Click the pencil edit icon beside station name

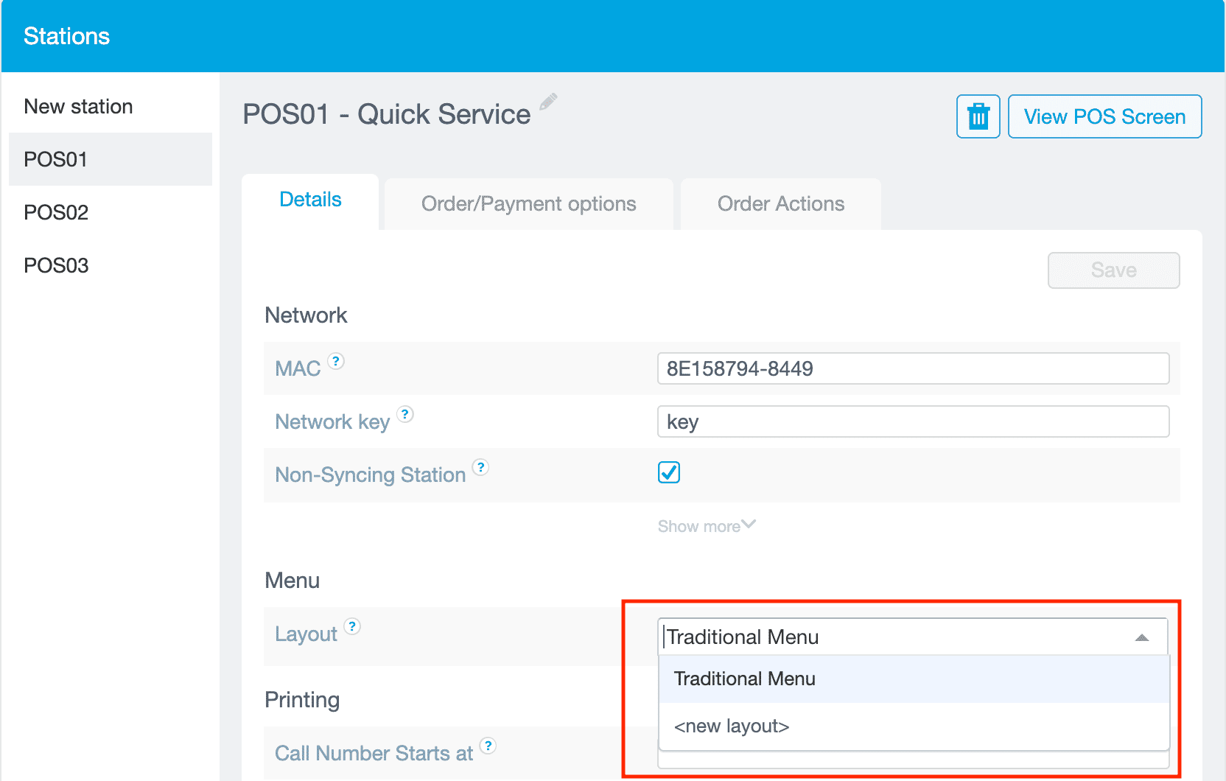click(x=548, y=102)
